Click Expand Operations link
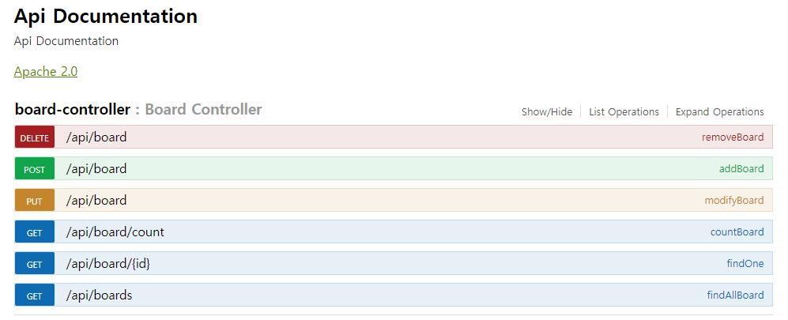Screen dimensions: 788x320 [x=719, y=111]
